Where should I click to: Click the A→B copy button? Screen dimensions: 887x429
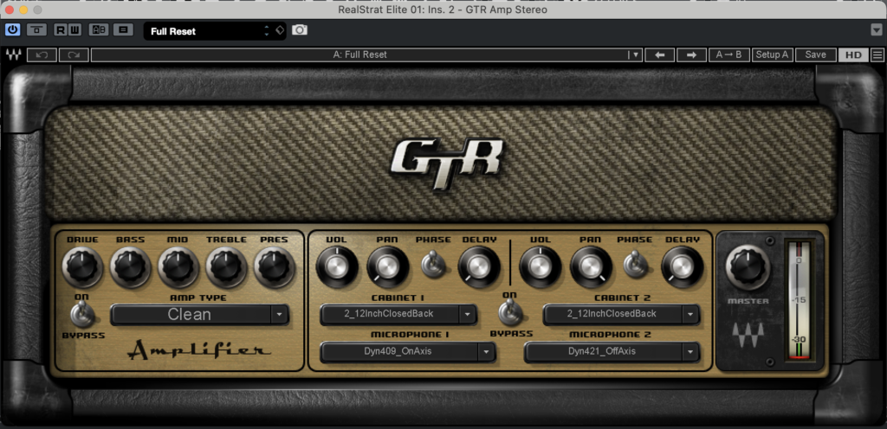[x=728, y=54]
